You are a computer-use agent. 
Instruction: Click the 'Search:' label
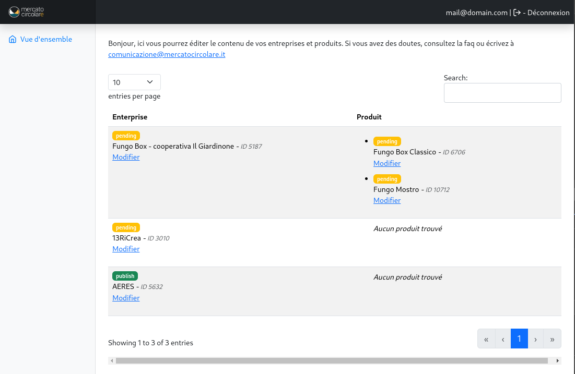click(456, 78)
